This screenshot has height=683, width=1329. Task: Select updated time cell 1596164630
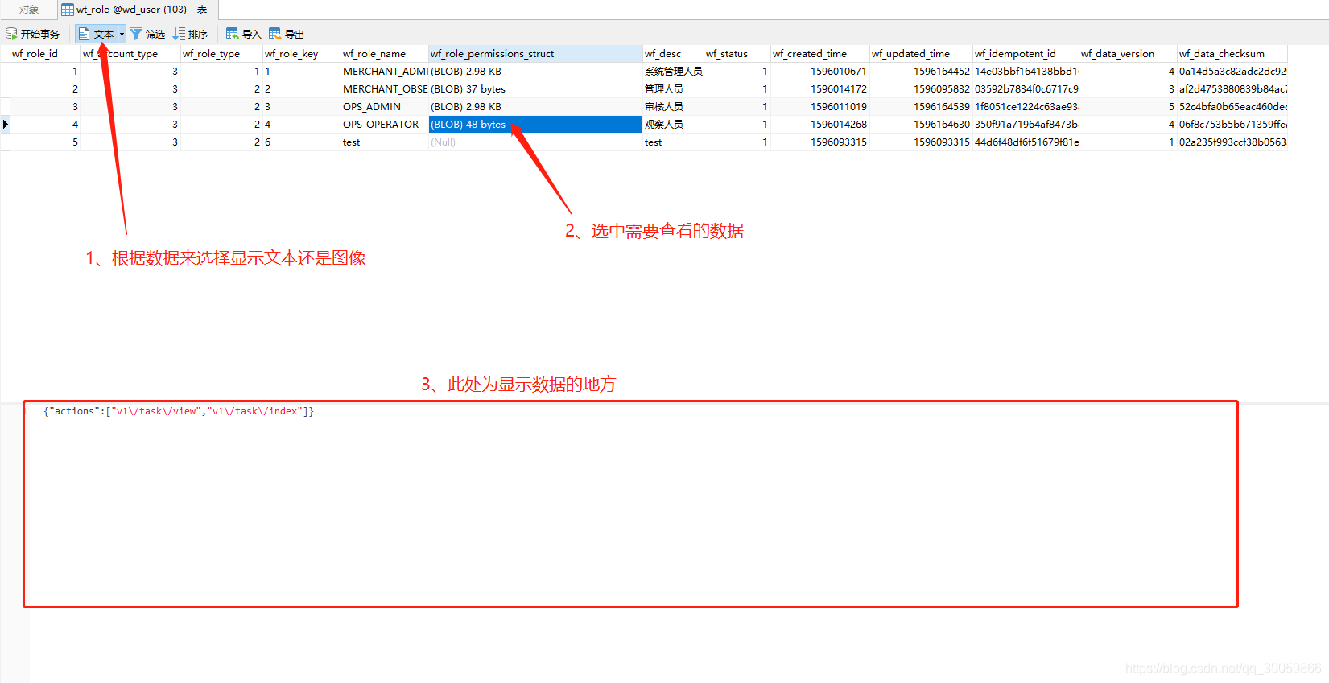921,125
